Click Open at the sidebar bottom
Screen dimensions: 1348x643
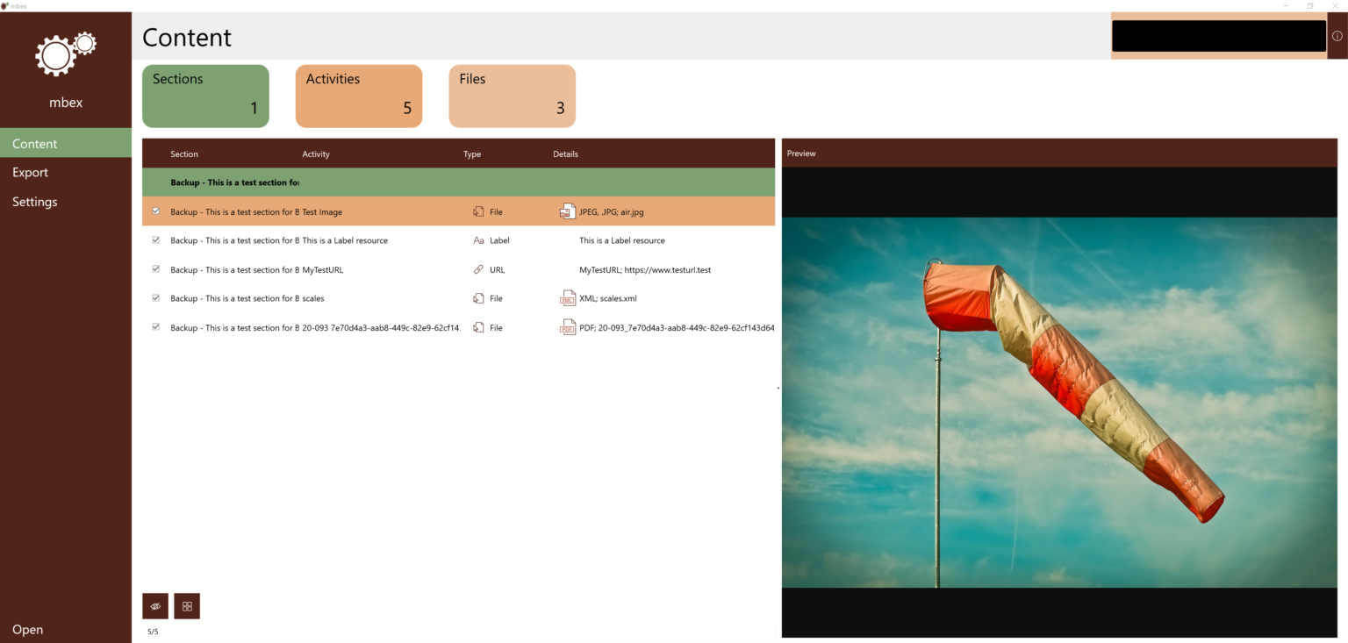pos(28,629)
